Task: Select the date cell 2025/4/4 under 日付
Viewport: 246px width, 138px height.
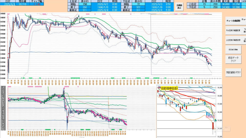Action: point(8,4)
